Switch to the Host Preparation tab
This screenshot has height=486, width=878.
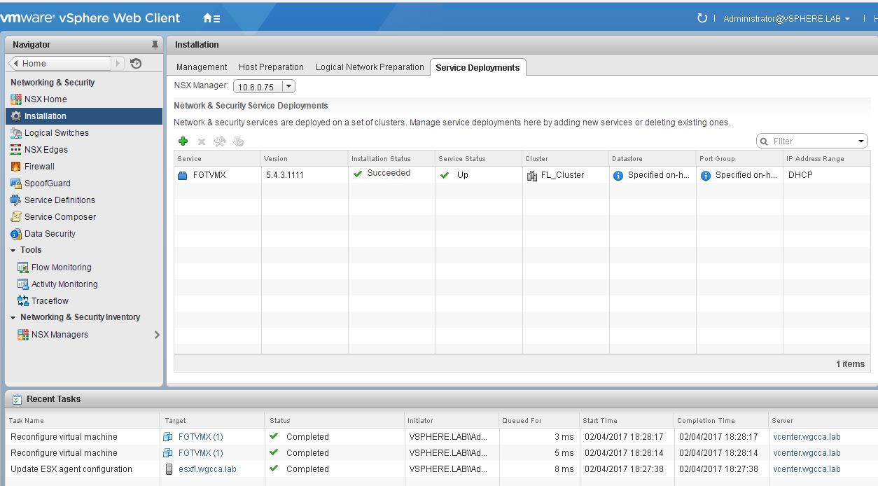click(x=271, y=67)
